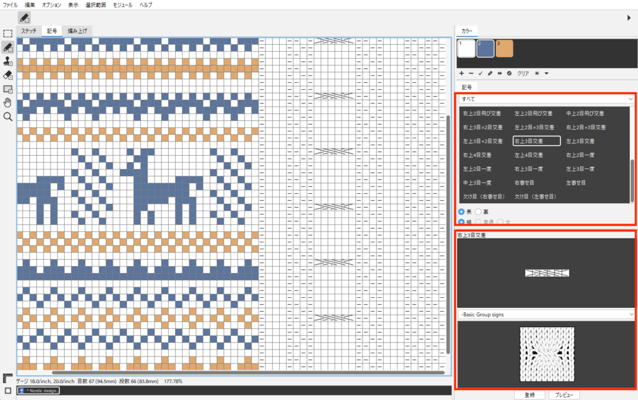The image size is (638, 400).
Task: Open the 編集 menu
Action: [30, 5]
